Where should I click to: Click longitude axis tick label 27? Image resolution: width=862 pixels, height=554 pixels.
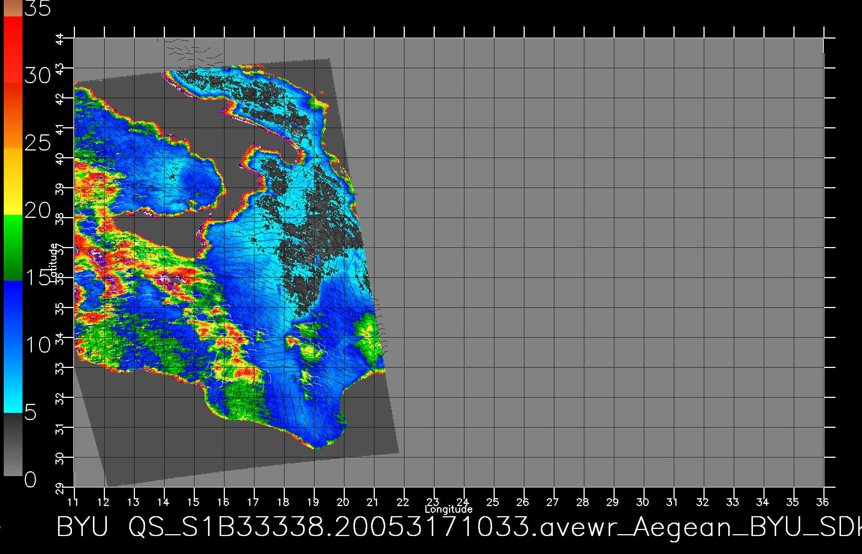pos(553,502)
